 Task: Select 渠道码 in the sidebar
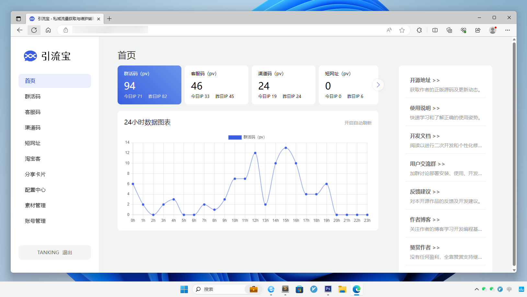click(x=32, y=127)
